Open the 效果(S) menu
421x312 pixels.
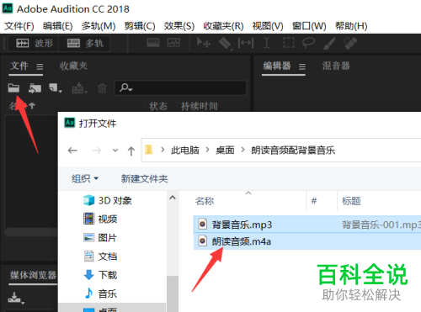click(x=179, y=26)
